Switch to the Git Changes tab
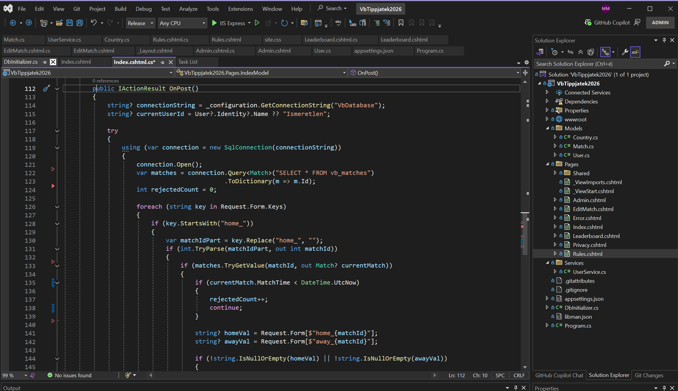Viewport: 678px width, 391px height. (649, 375)
